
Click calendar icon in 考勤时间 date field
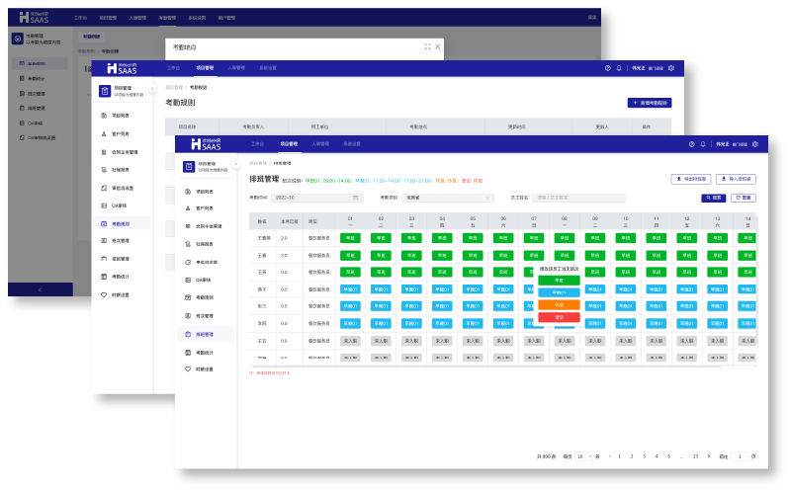point(355,198)
